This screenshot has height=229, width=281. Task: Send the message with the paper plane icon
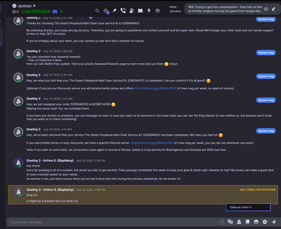[x=274, y=222]
